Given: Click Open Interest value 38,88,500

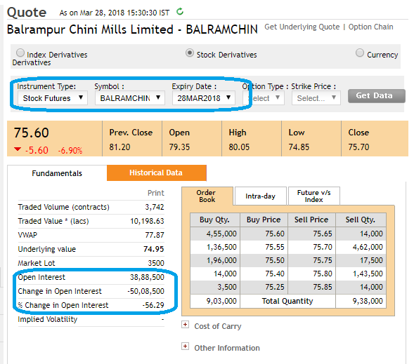Looking at the screenshot, I should (147, 277).
